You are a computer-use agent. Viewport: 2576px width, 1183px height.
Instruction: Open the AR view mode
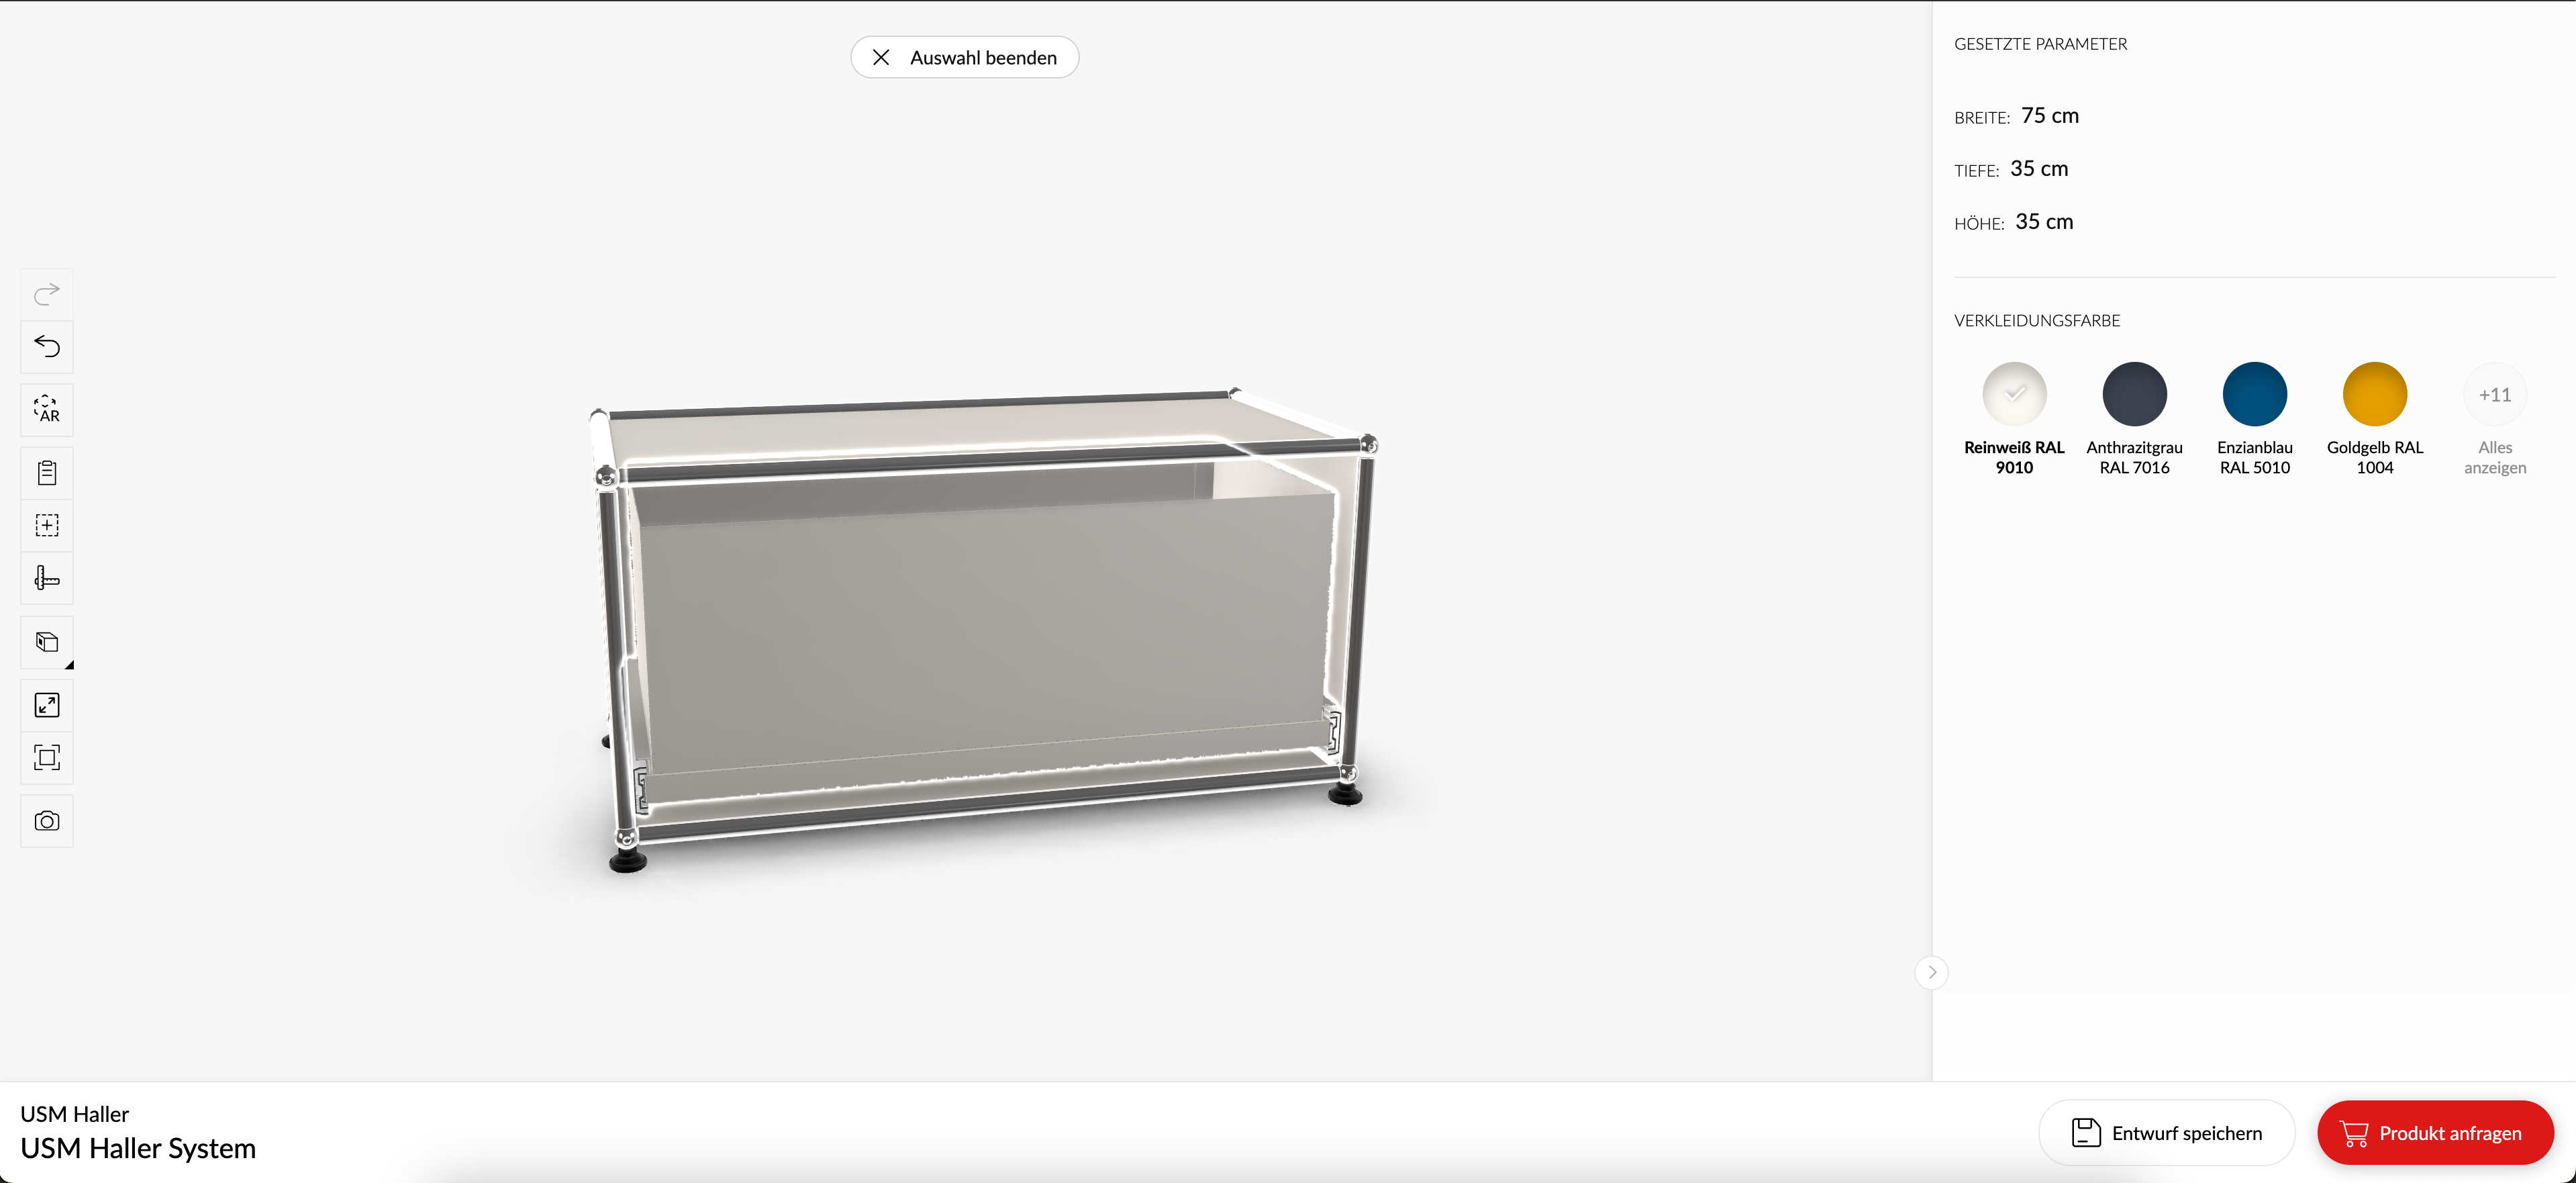point(47,410)
